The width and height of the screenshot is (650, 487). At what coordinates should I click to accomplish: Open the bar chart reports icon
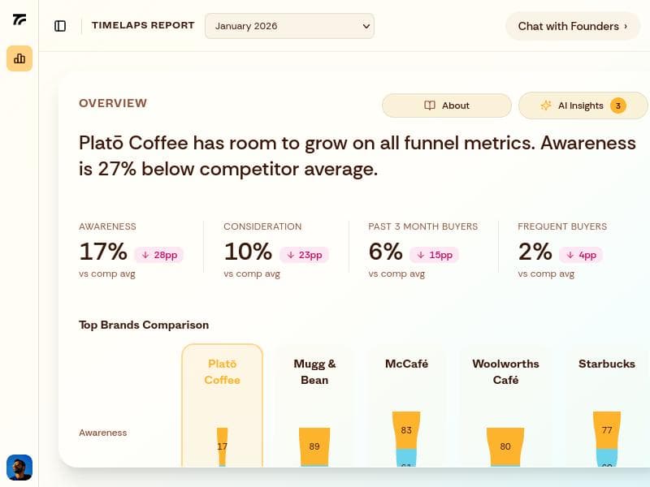(x=19, y=58)
